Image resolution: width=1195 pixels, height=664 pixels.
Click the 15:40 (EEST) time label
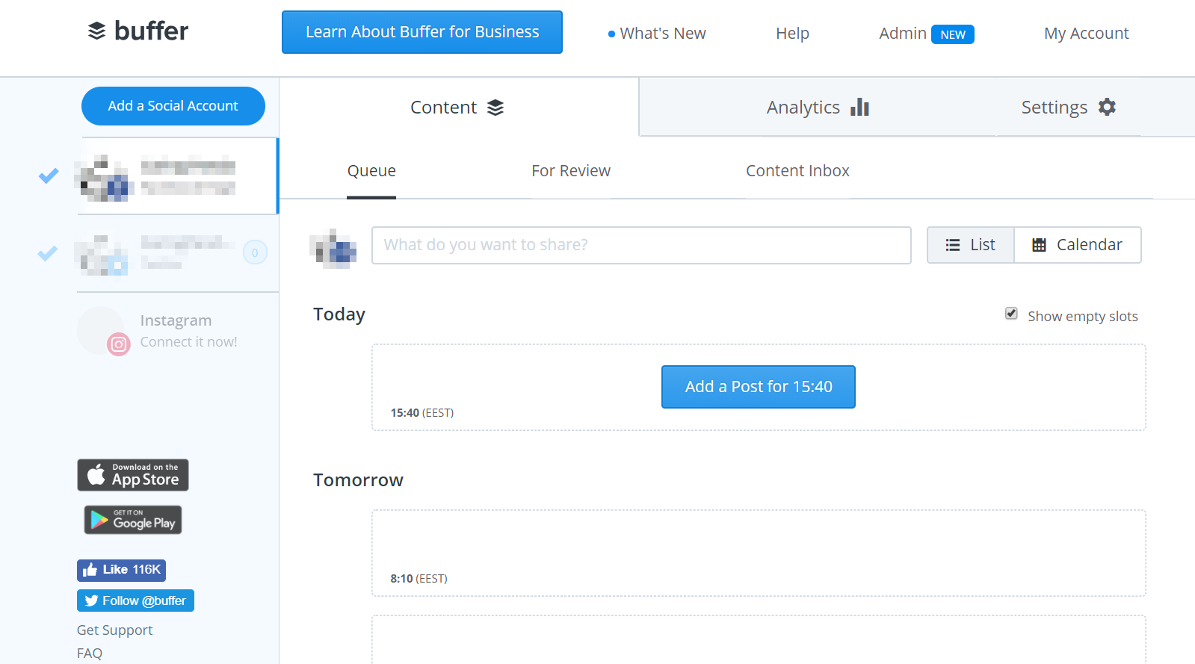click(x=422, y=413)
